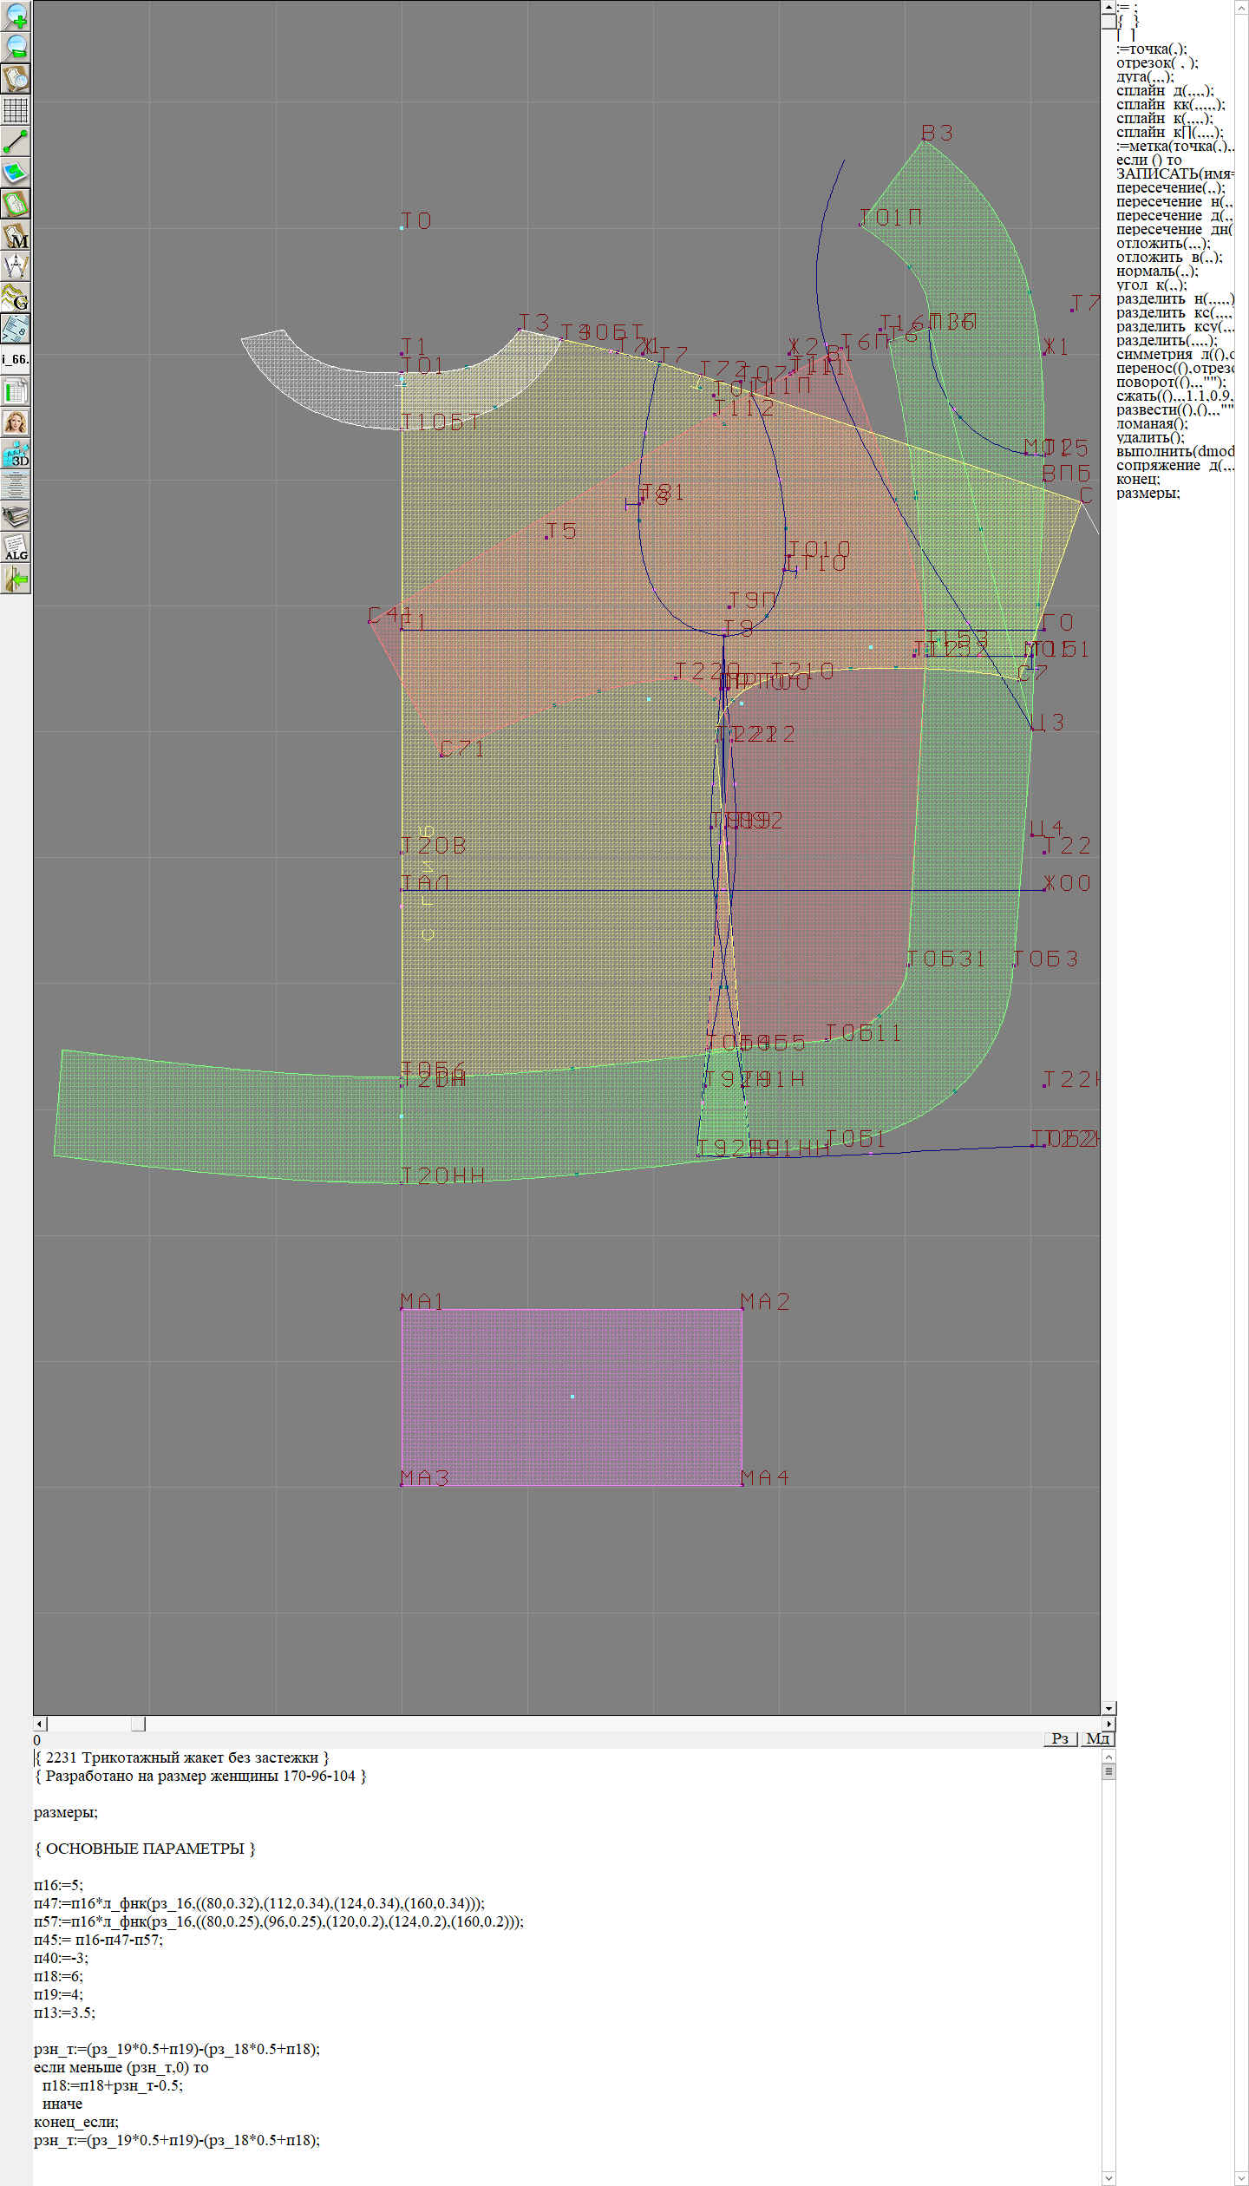Open the ALG algorithm document icon
Screen dimensions: 1249x2186
point(16,547)
